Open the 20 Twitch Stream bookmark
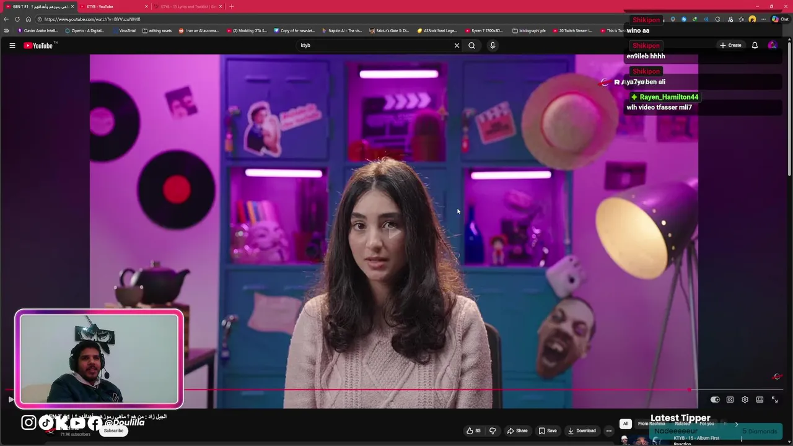 tap(573, 30)
